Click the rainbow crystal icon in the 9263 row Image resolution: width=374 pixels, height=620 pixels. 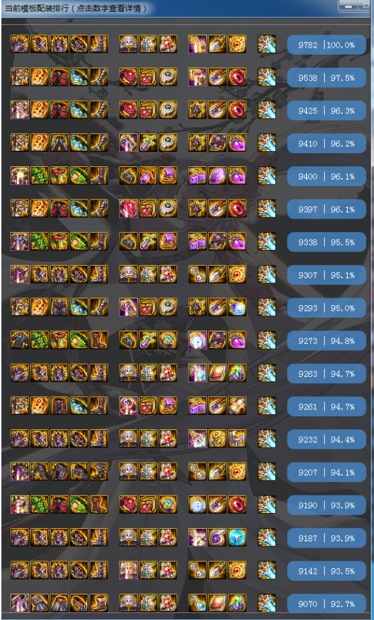pos(237,372)
